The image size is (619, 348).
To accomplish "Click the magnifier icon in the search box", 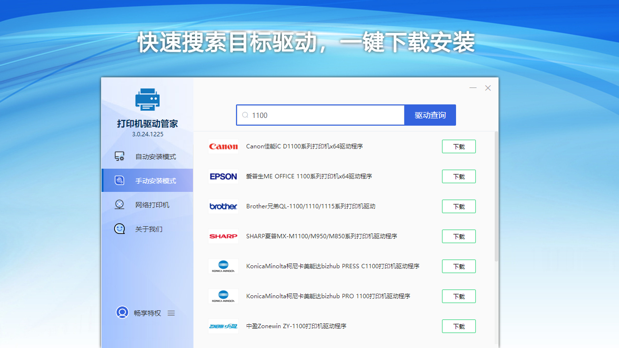I will (x=245, y=115).
